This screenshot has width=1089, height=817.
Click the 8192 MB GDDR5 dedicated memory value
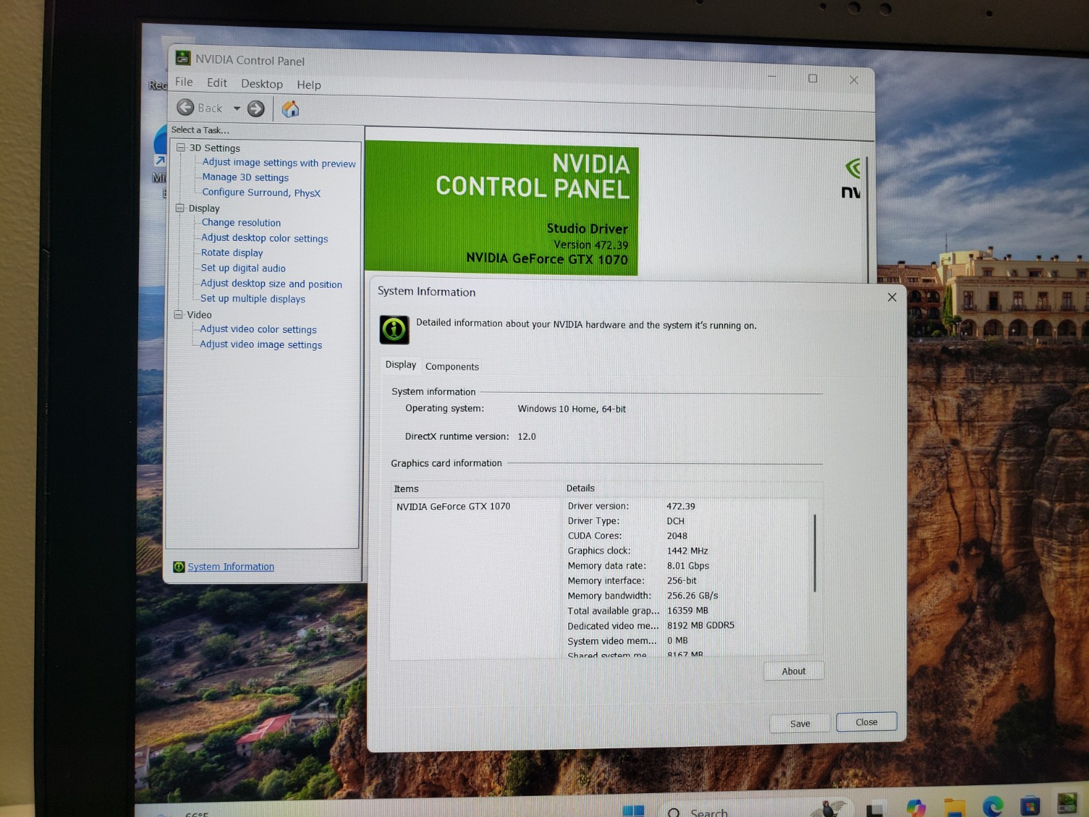701,625
